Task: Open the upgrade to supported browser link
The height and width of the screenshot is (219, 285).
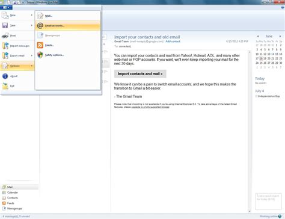Action: tap(150, 107)
